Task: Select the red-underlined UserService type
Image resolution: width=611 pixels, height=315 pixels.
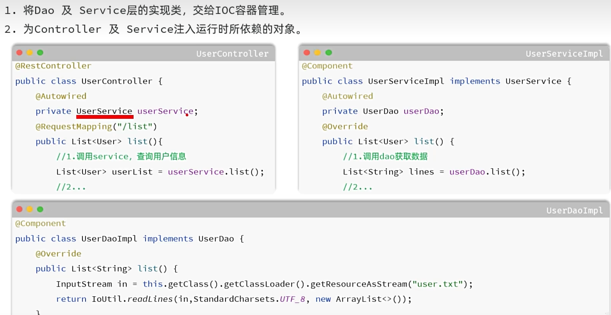Action: pyautogui.click(x=105, y=111)
